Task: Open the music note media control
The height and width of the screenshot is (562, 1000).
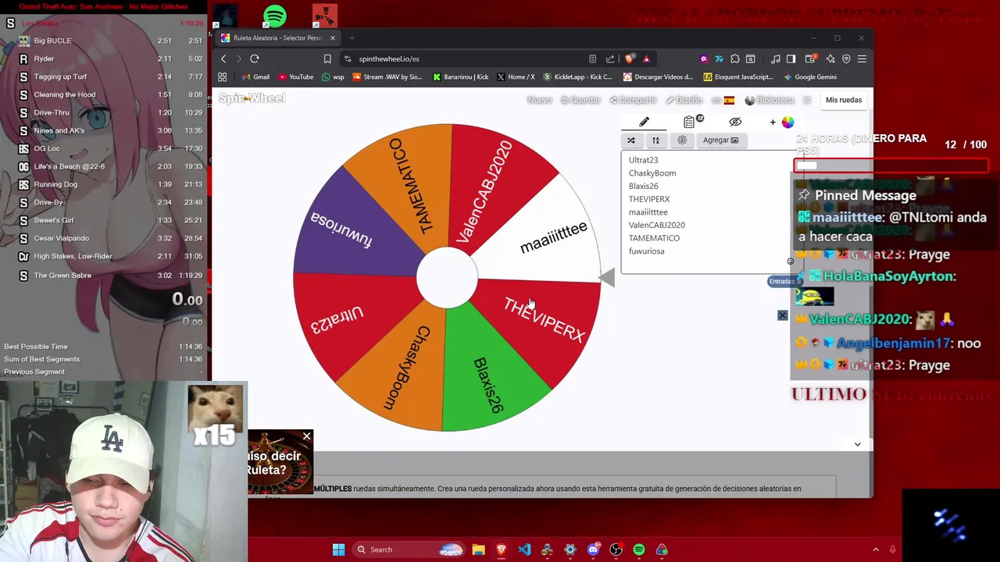Action: pos(775,59)
